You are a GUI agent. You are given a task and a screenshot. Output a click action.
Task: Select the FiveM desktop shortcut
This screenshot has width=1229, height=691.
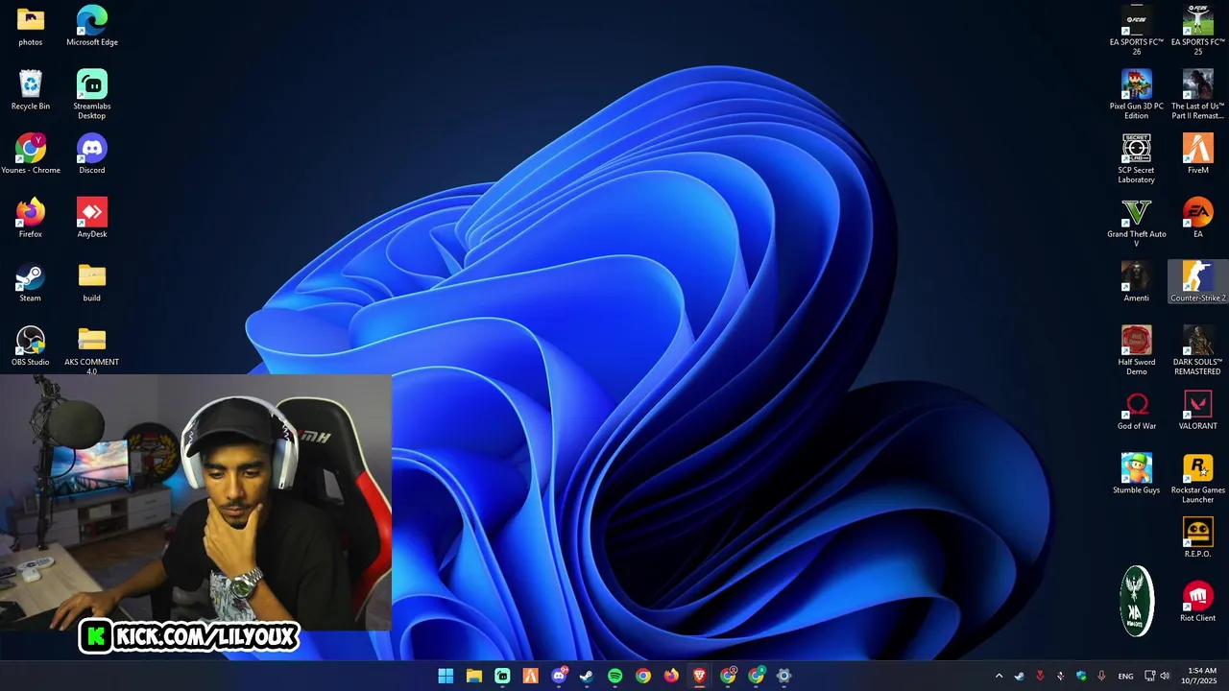[x=1198, y=155]
